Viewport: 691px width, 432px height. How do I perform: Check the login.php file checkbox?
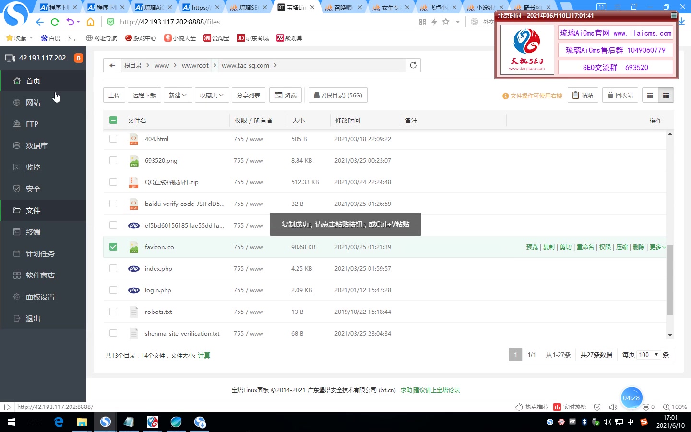click(x=113, y=290)
